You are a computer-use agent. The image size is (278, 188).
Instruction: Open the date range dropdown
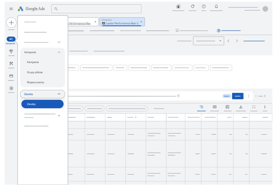click(208, 41)
